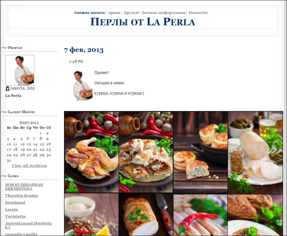
Task: Go to the Друзья page
Action: 131,13
